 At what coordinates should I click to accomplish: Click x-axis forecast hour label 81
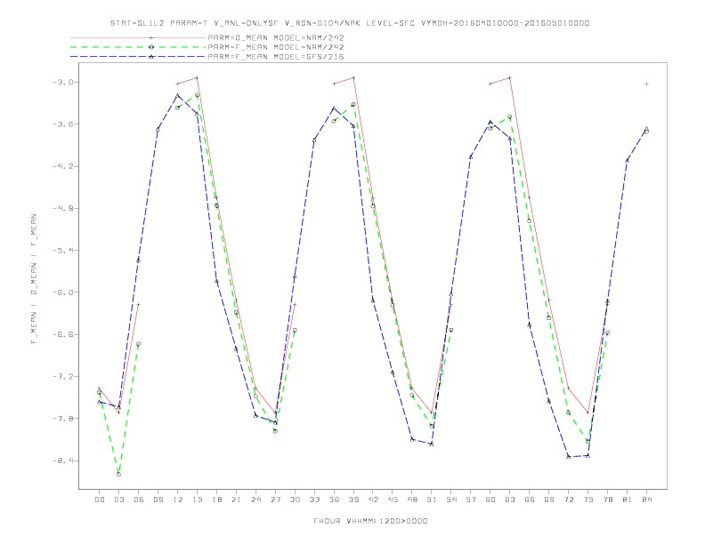pos(628,500)
